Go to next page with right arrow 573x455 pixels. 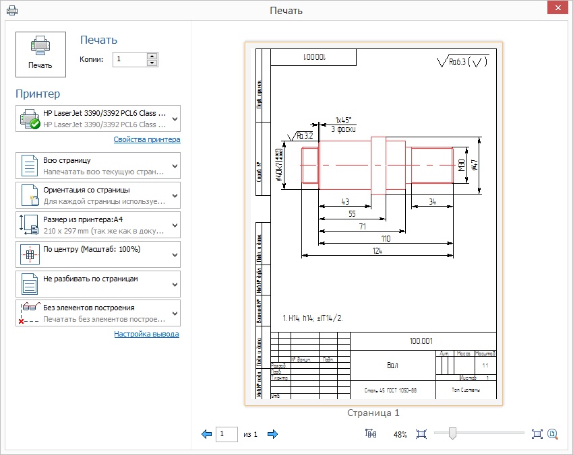pyautogui.click(x=272, y=434)
